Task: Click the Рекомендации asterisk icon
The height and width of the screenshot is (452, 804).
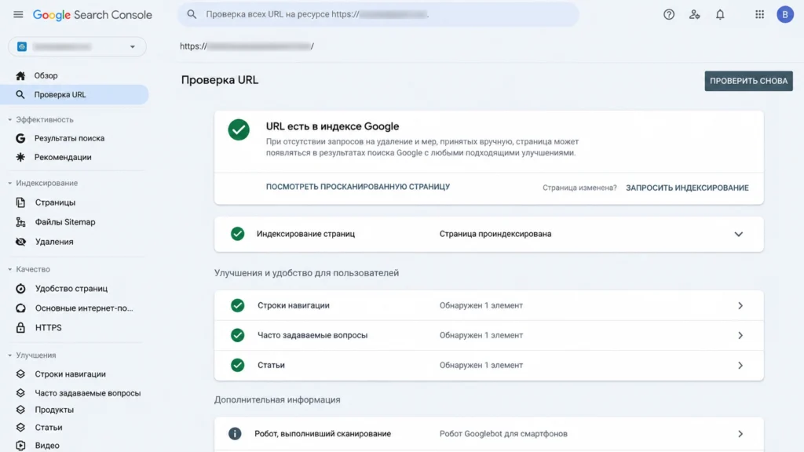Action: 20,157
